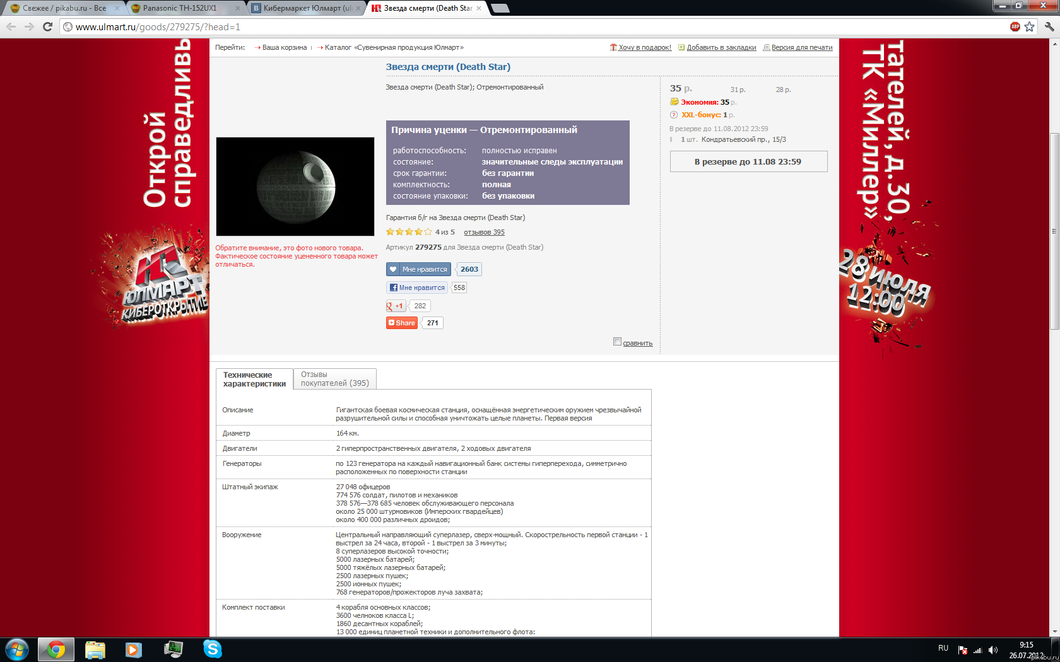The height and width of the screenshot is (662, 1060).
Task: Tick the 'сравнить' compare checkbox
Action: pos(617,342)
